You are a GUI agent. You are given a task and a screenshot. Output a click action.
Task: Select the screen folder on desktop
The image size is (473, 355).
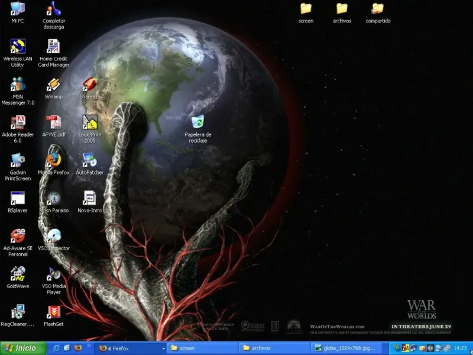click(x=306, y=12)
